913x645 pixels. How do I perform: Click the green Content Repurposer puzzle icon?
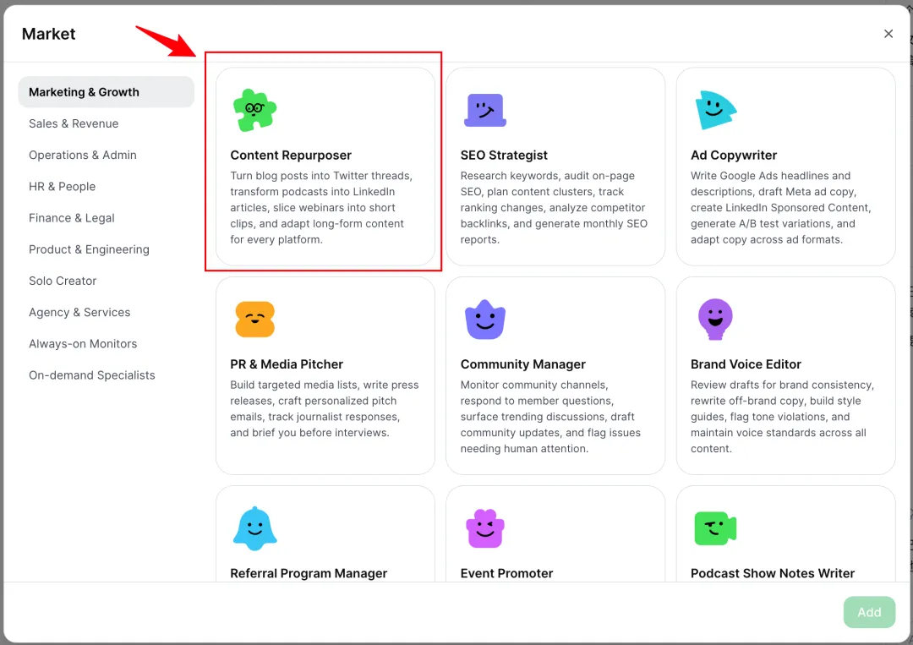pos(254,111)
